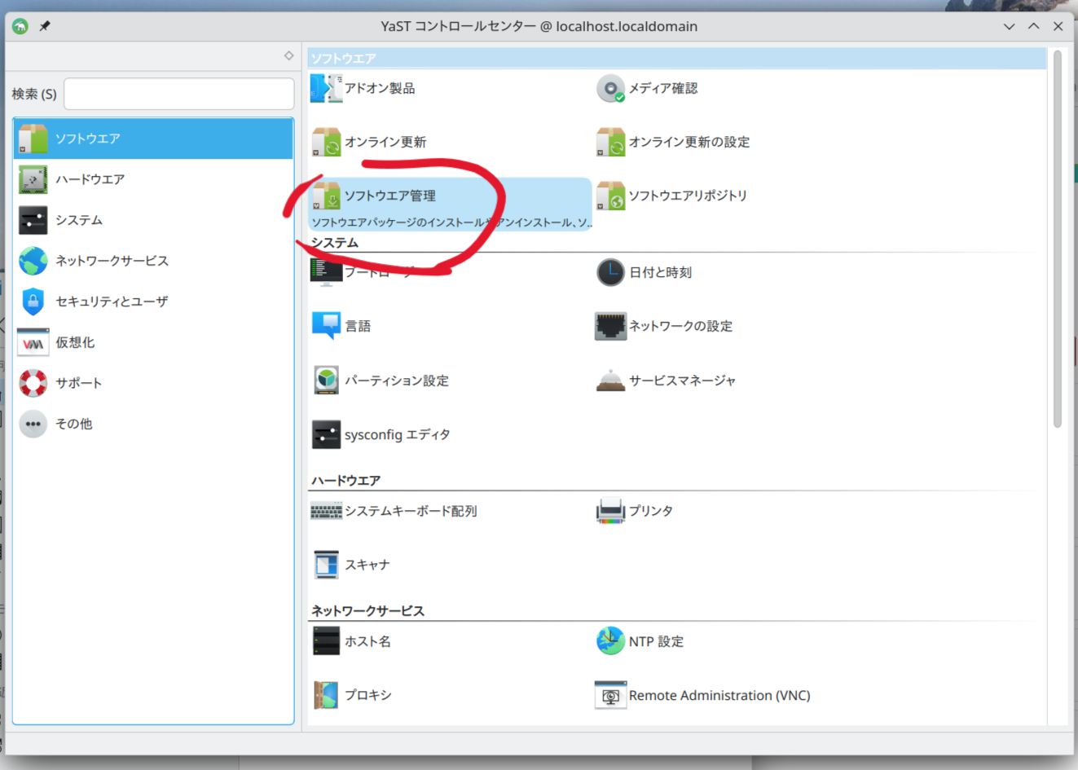Open the メディア確認 disc icon

coord(610,88)
